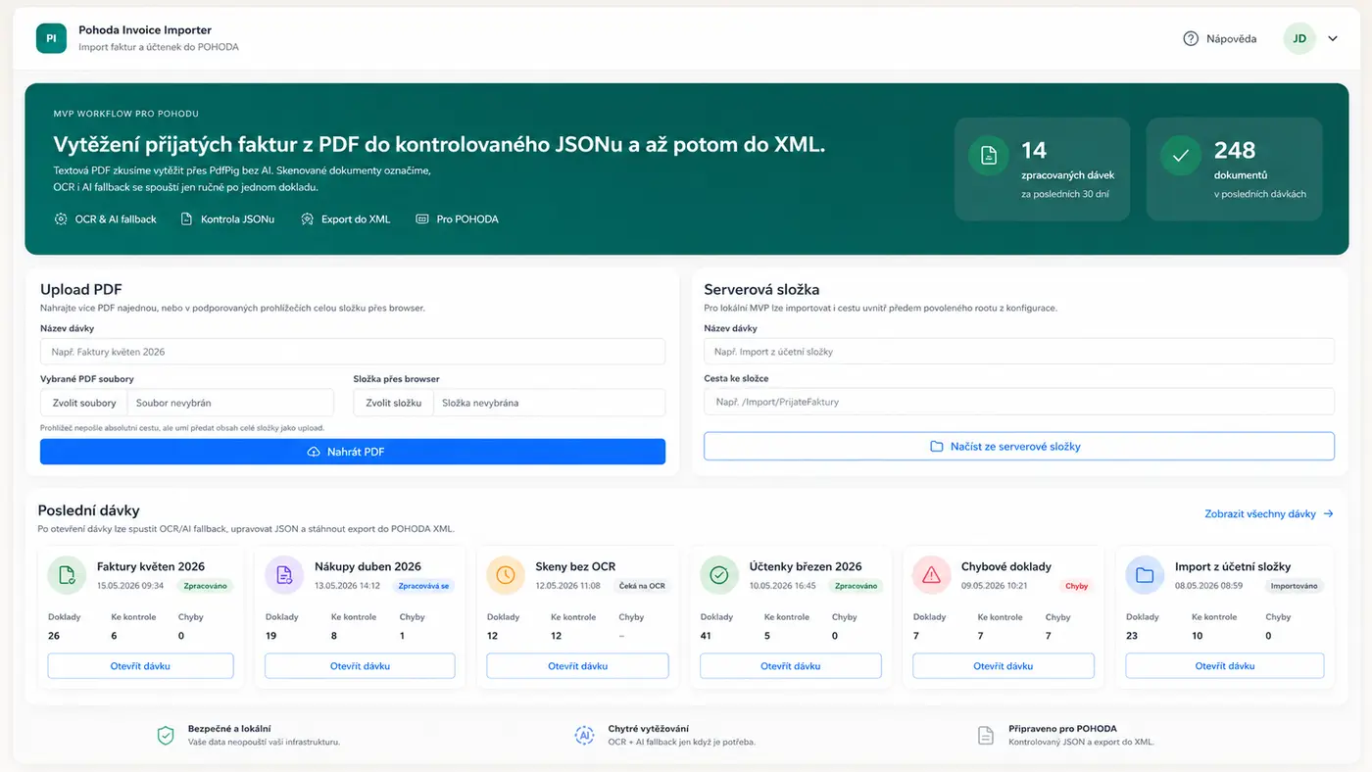Click the Bezpečné a lokální shield icon
This screenshot has height=772, width=1372.
[166, 735]
